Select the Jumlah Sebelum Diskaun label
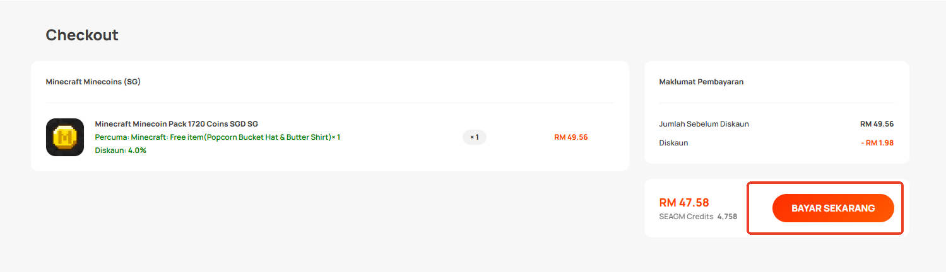This screenshot has width=946, height=272. [704, 123]
